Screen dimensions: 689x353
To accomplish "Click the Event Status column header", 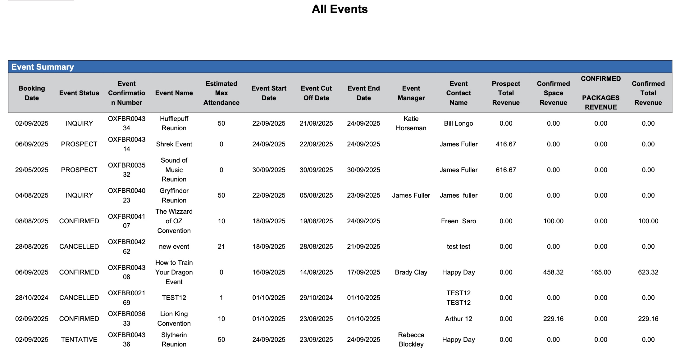I will point(79,93).
